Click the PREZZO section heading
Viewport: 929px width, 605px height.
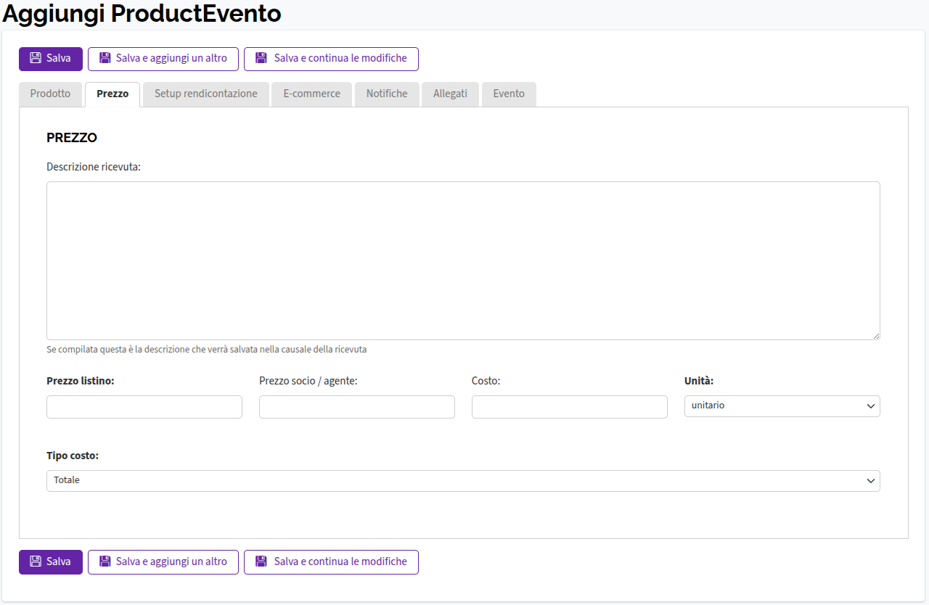tap(72, 138)
